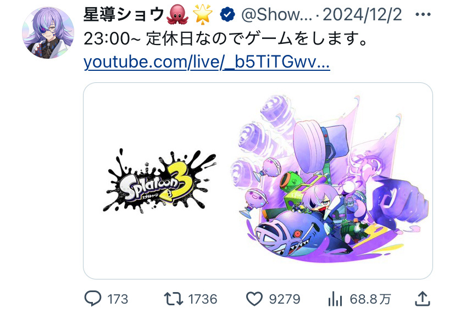
Task: Open the three-dot more options menu
Action: click(423, 14)
